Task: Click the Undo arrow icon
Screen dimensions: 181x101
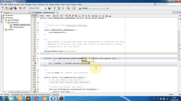Action: click(x=20, y=8)
